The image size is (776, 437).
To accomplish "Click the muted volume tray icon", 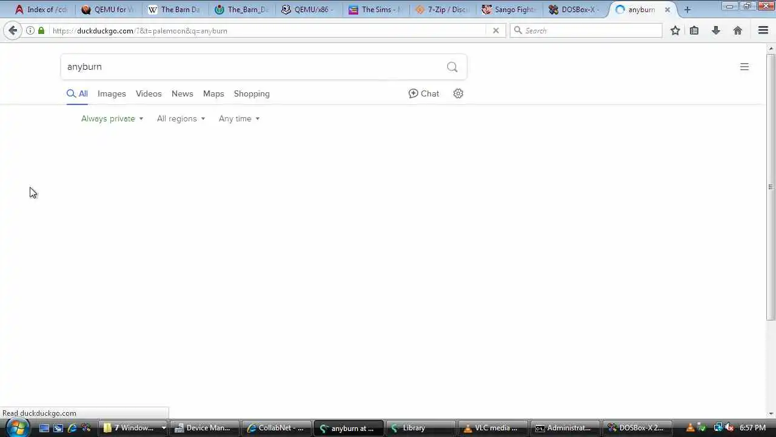I will 729,428.
